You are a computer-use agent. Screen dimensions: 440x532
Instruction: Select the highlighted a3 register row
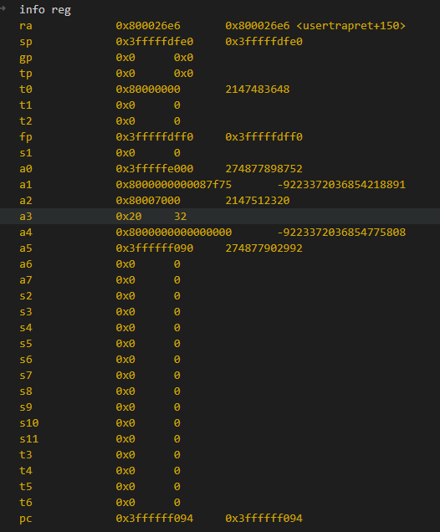[x=220, y=217]
